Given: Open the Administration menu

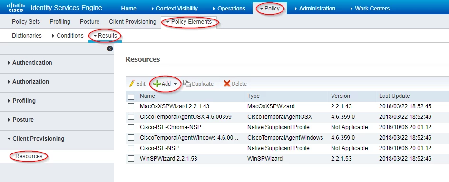Looking at the screenshot, I should click(x=315, y=8).
